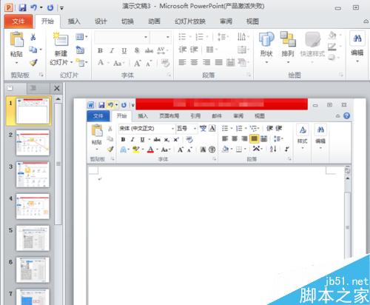Expand the font name dropdown
Screen dimensions: 370x305
click(x=146, y=37)
